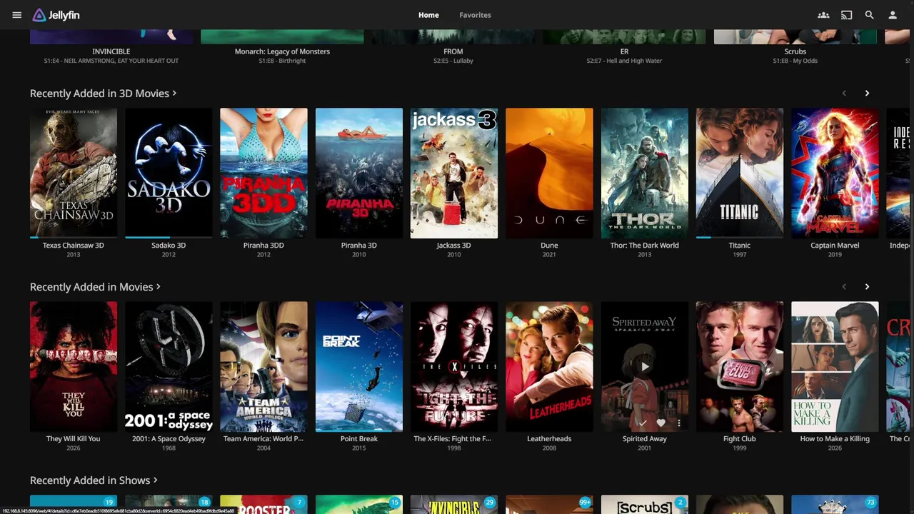Click the ER title link

coord(624,51)
